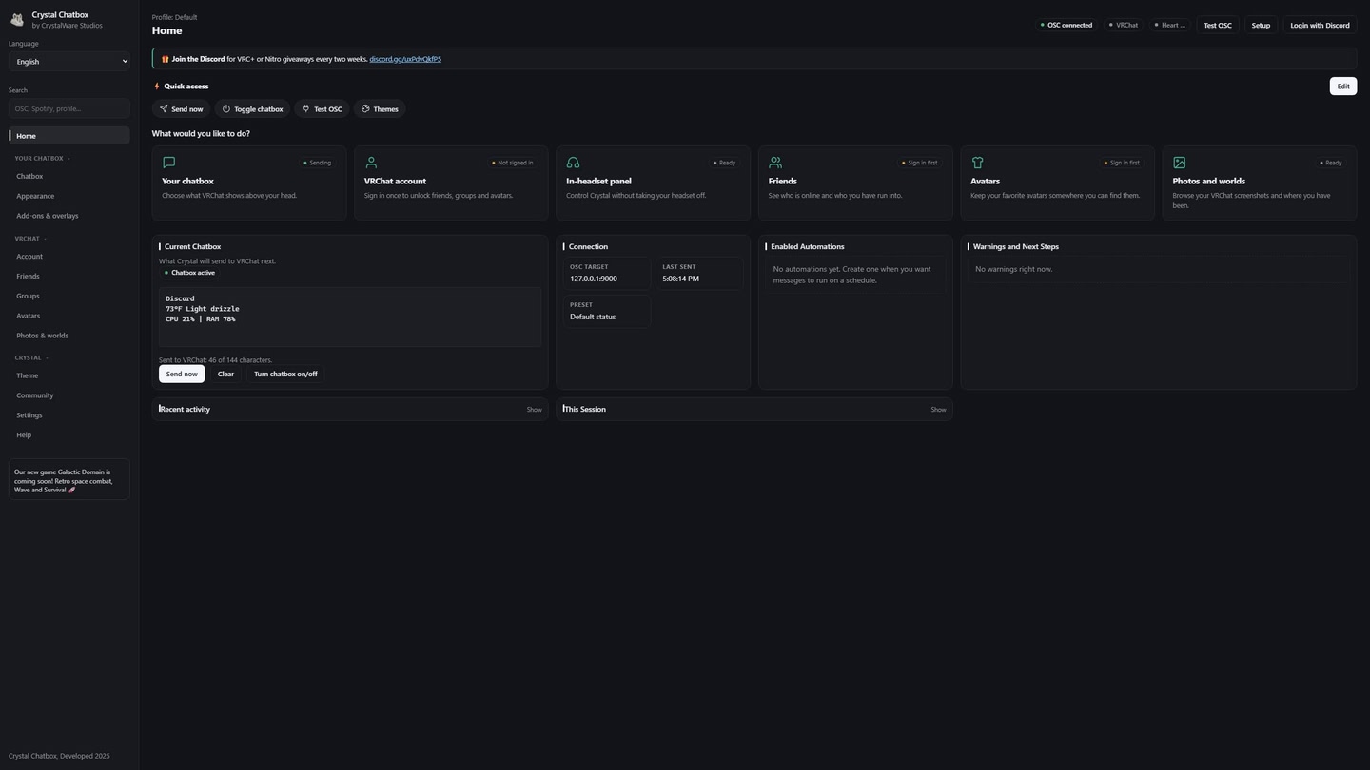Click Turn chatbox on/off button
This screenshot has height=770, width=1370.
285,375
